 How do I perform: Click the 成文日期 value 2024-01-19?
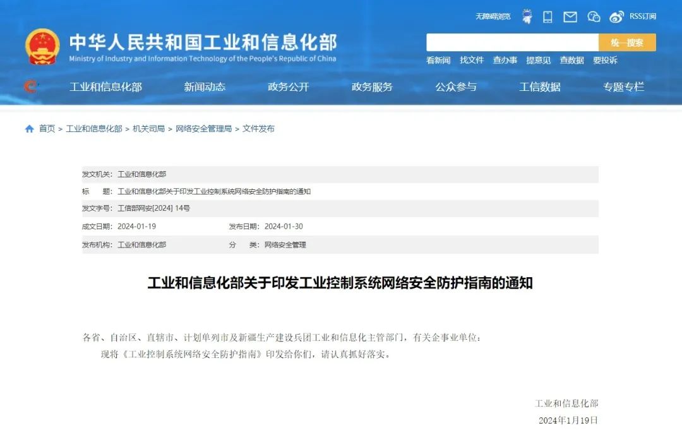[x=136, y=227]
